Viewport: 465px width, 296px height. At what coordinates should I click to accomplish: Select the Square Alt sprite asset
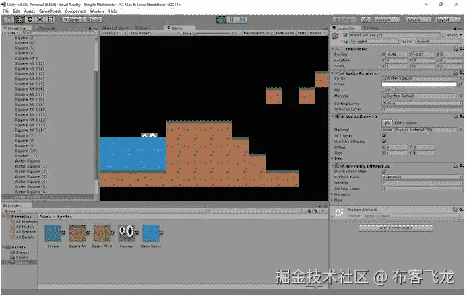77,233
